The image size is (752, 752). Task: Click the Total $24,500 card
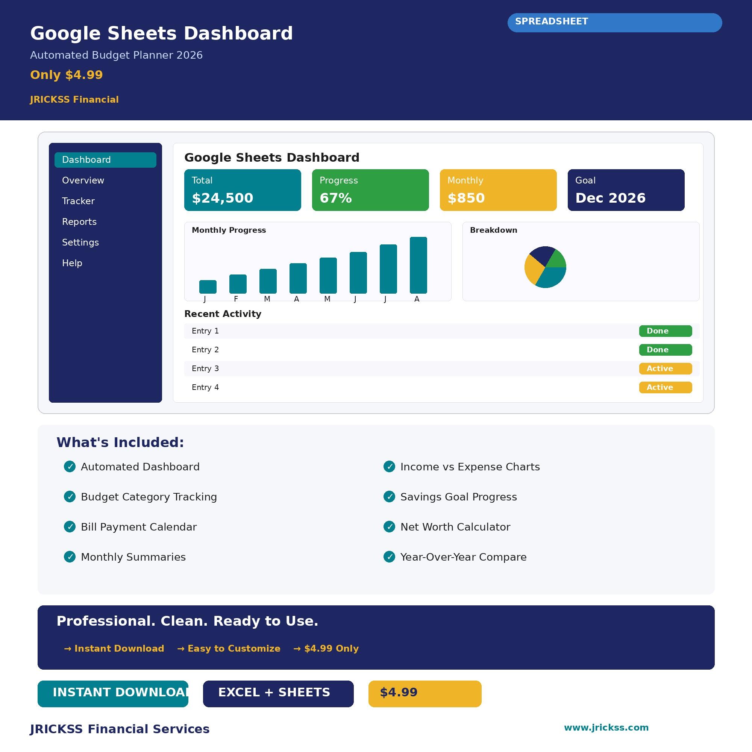(243, 190)
